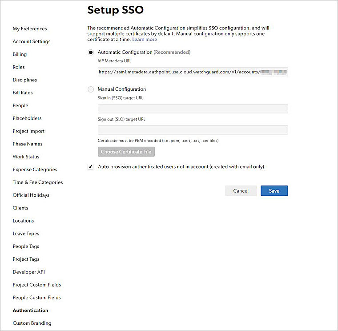The height and width of the screenshot is (331, 338).
Task: Save the SSO setup
Action: tap(274, 191)
